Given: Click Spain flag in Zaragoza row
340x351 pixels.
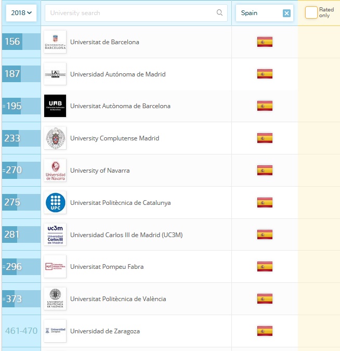Looking at the screenshot, I should 265,331.
